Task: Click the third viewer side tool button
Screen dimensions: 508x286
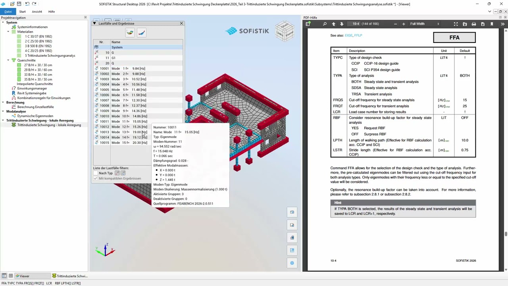Action: click(292, 238)
